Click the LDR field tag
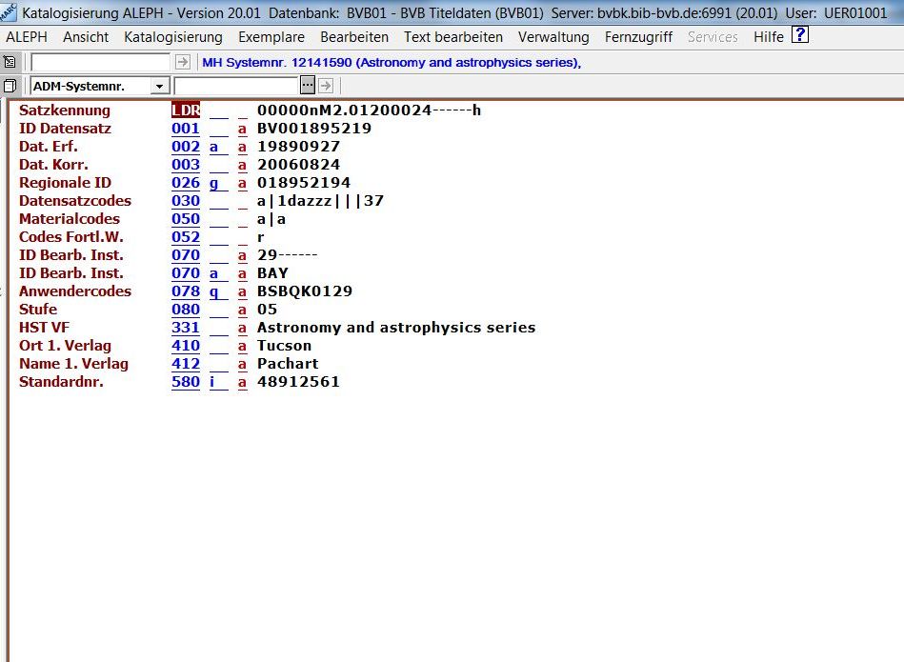This screenshot has height=662, width=904. pos(186,110)
